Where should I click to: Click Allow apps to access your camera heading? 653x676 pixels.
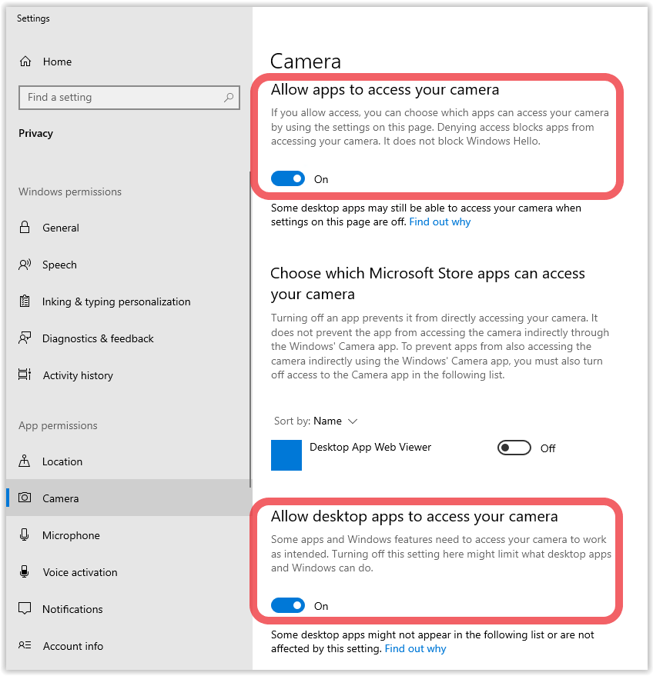(x=385, y=90)
